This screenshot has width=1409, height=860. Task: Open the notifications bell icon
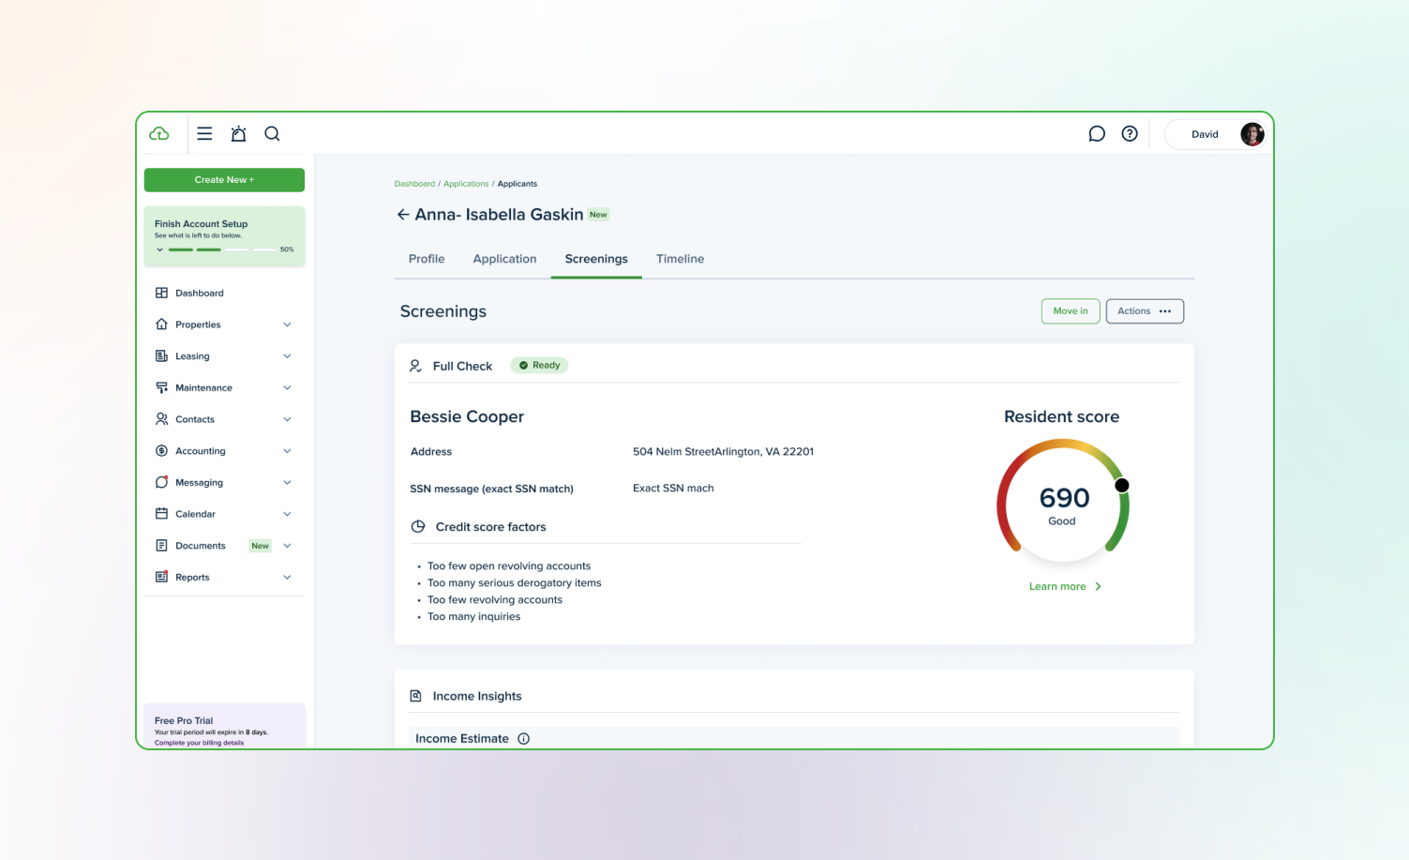point(238,134)
